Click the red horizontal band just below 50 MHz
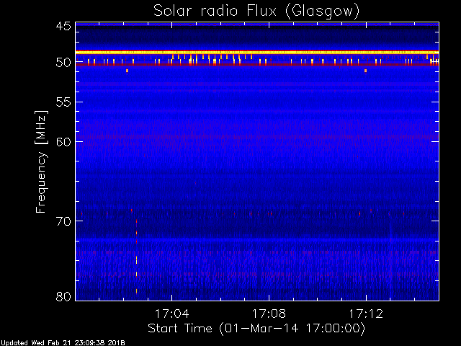This screenshot has height=346, width=461. point(257,64)
